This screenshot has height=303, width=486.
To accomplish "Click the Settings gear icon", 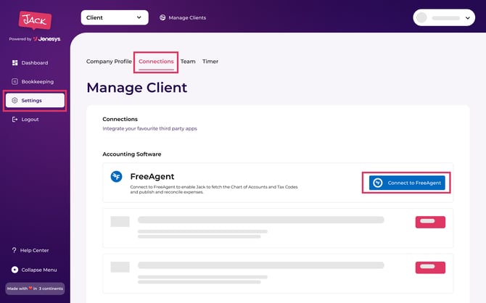I will coord(15,100).
